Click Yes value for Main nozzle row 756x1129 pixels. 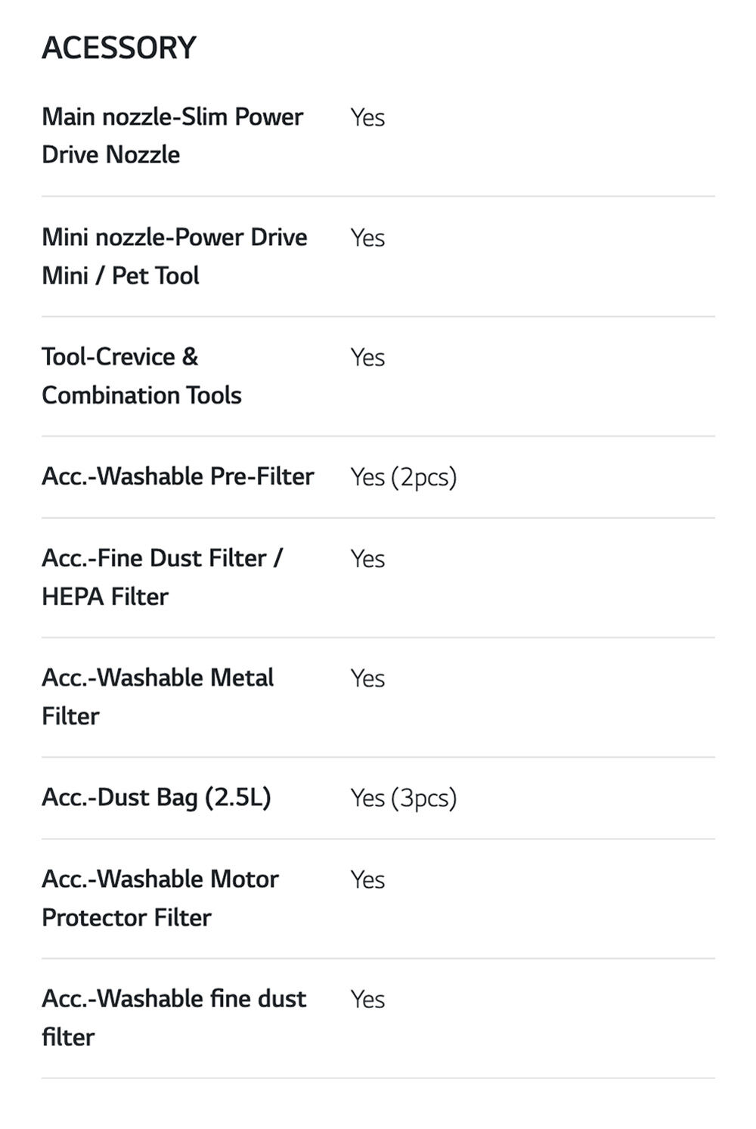[367, 117]
